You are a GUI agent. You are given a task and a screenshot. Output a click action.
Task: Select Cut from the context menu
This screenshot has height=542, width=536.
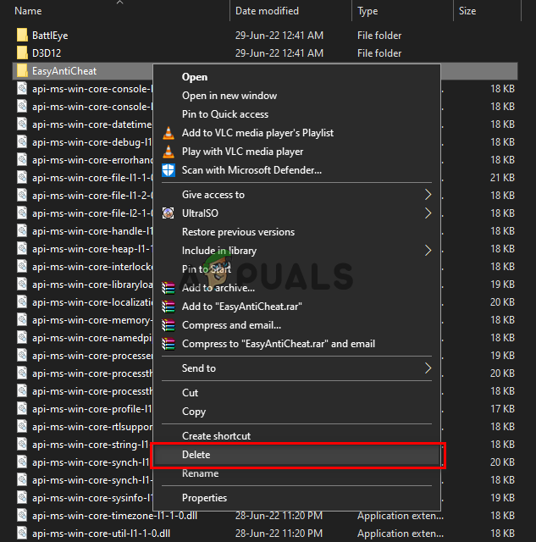pos(190,393)
